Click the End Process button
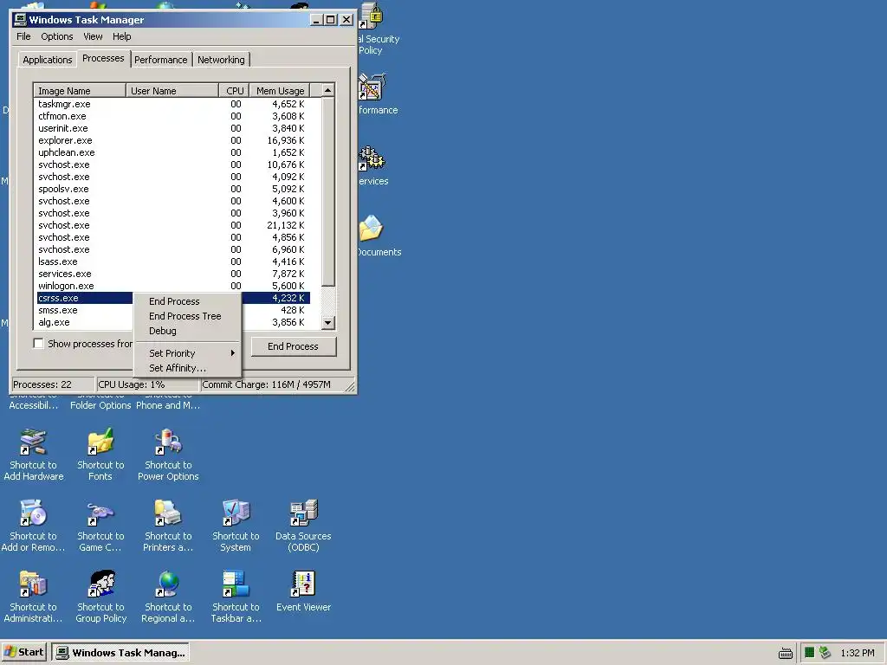This screenshot has height=665, width=887. [x=294, y=346]
